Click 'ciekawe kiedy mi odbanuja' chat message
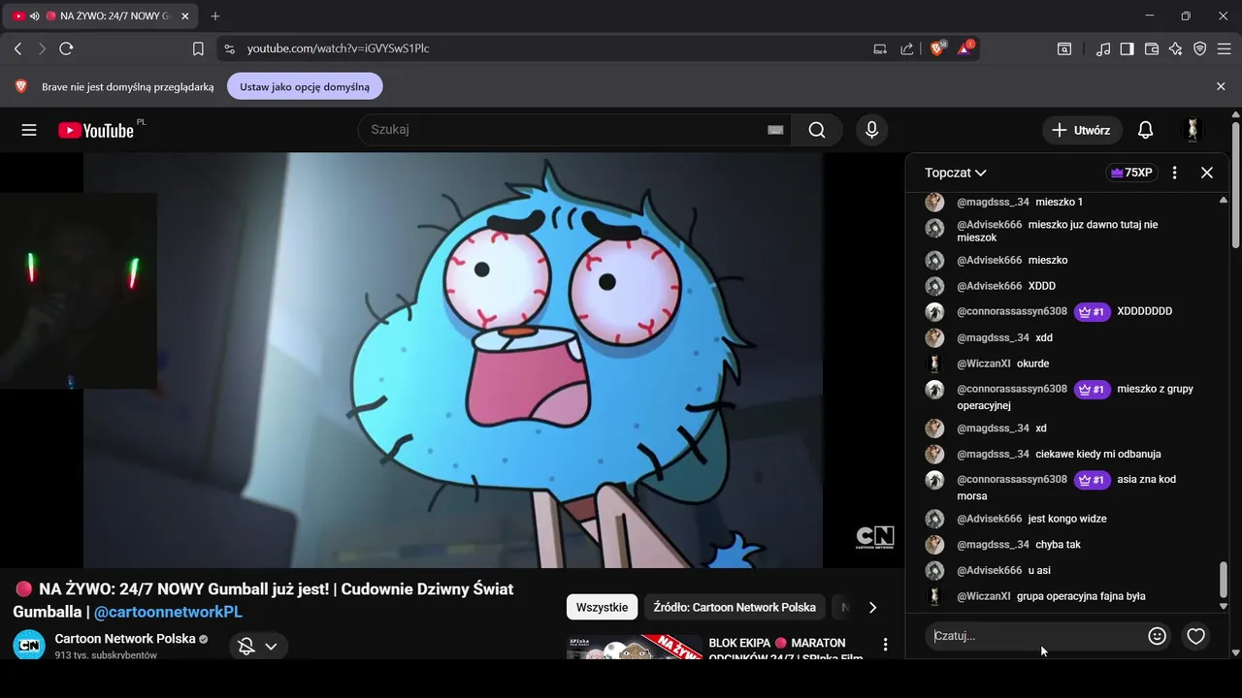Screen dimensions: 1242x698 click(x=1097, y=454)
